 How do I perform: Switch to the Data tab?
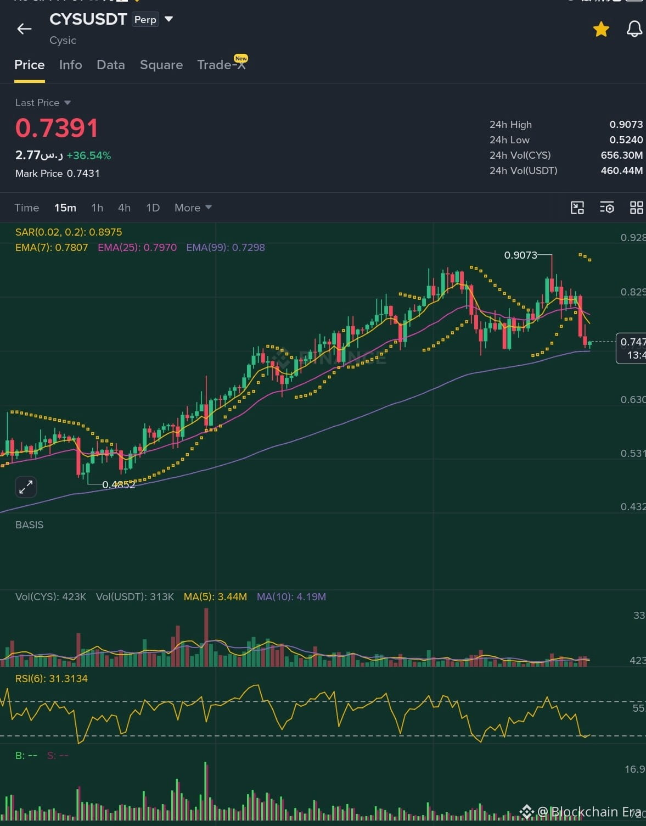tap(111, 65)
